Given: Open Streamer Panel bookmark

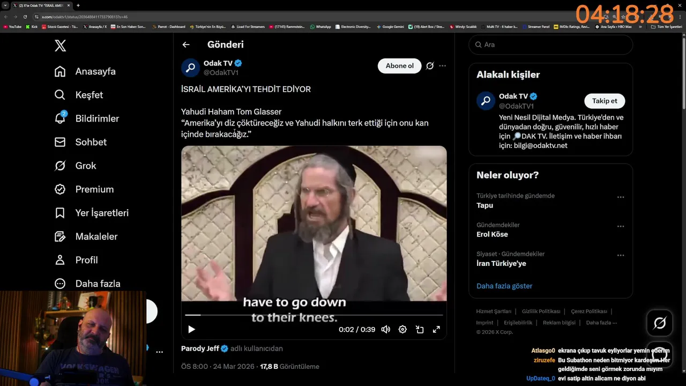Looking at the screenshot, I should [536, 27].
